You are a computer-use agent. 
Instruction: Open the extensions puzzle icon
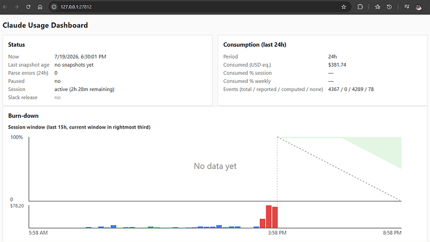point(360,7)
